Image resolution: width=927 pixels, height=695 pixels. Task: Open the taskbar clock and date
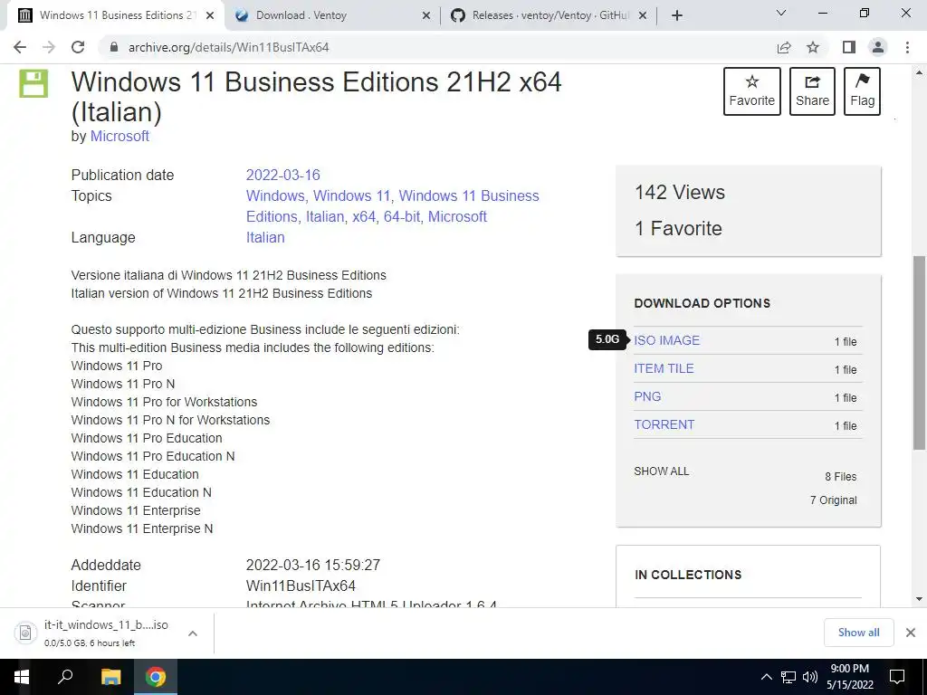tap(850, 677)
